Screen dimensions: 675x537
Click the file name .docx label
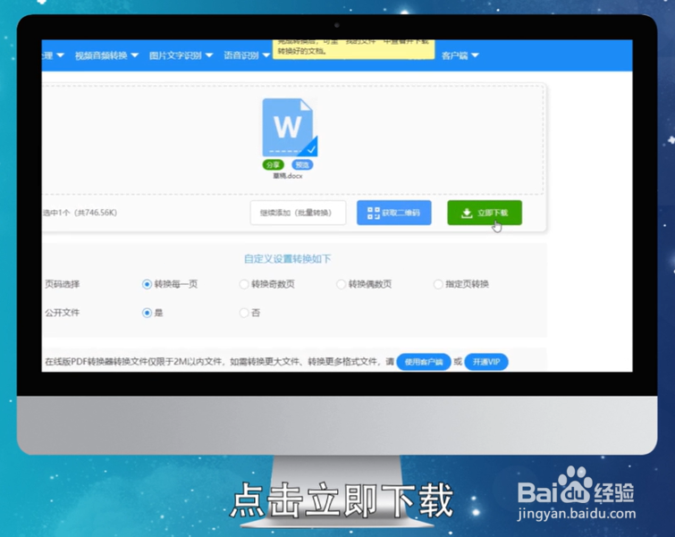(x=288, y=176)
